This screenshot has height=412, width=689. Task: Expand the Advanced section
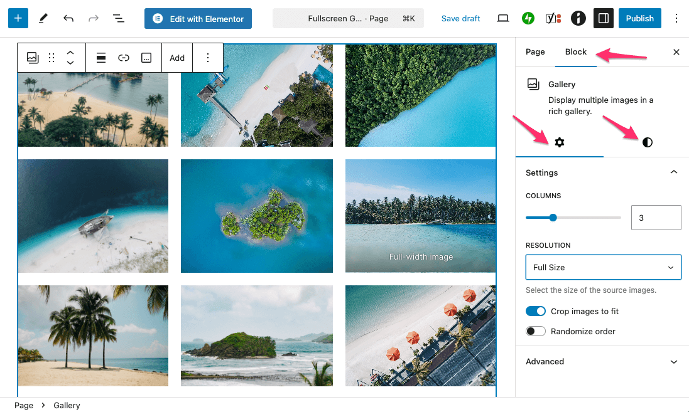(602, 362)
